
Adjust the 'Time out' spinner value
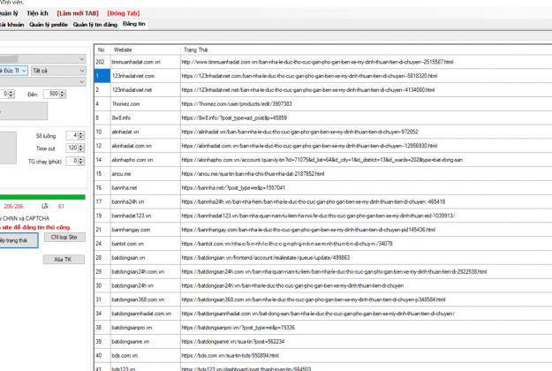pyautogui.click(x=79, y=148)
